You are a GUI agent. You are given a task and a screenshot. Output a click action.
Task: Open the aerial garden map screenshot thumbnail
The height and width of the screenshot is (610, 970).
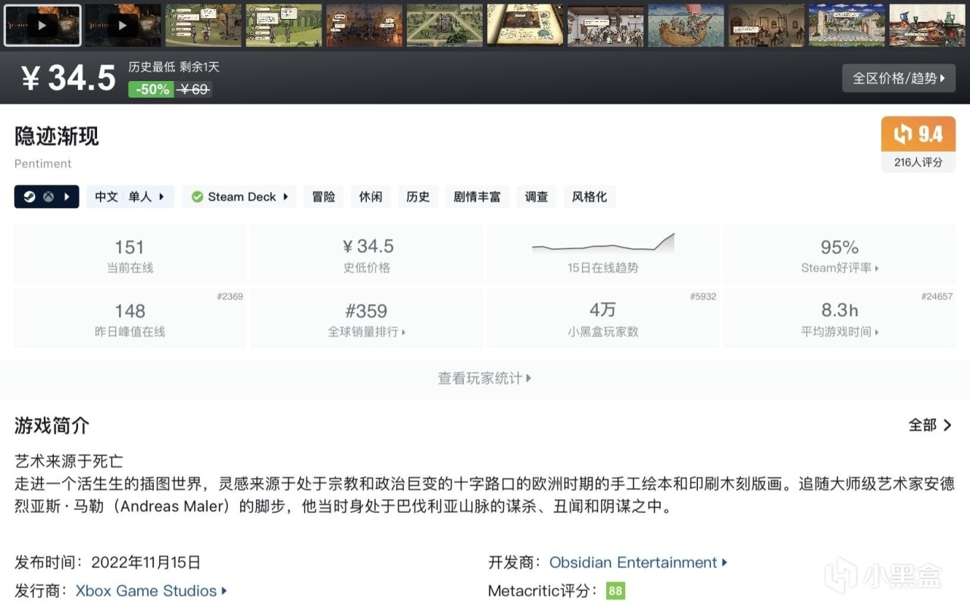(444, 25)
